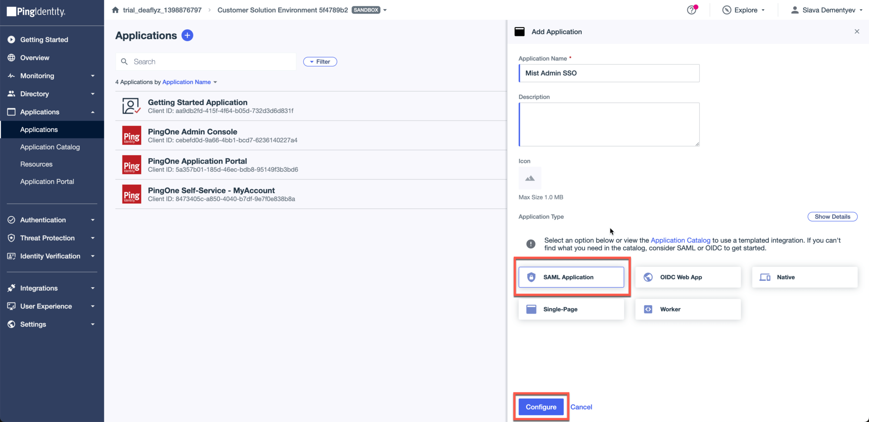Click the home breadcrumb icon
869x422 pixels.
tap(115, 9)
